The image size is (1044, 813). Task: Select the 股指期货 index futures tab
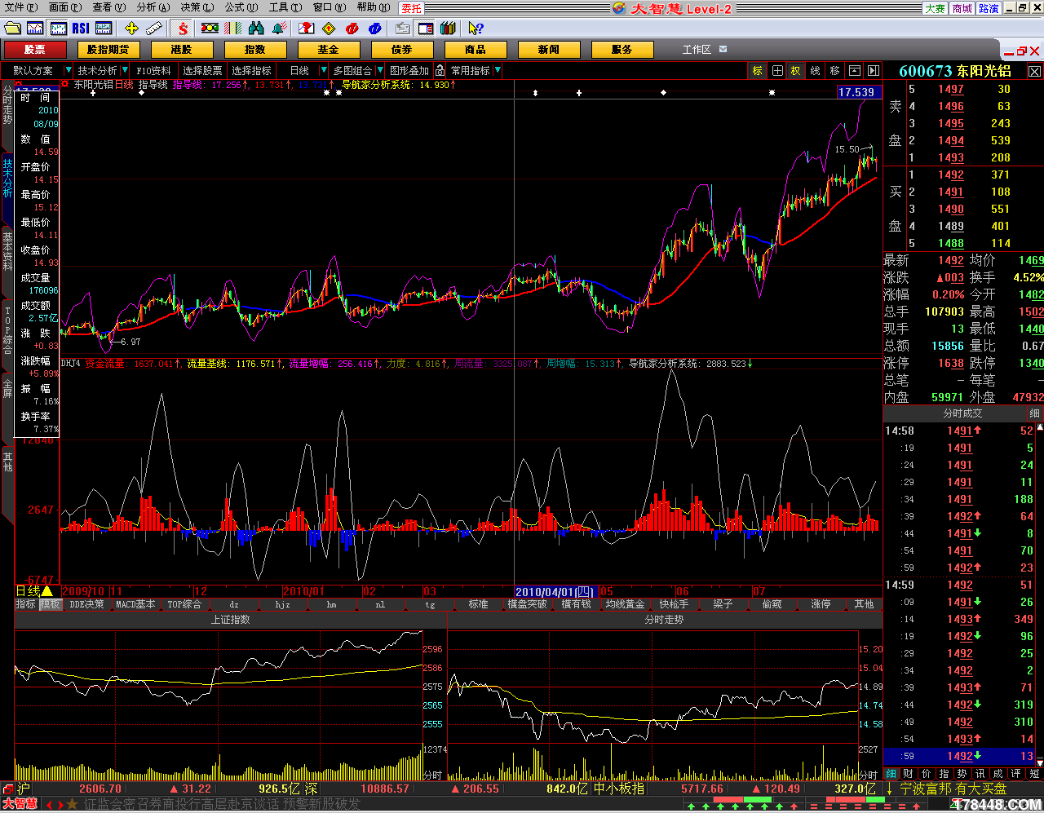pyautogui.click(x=108, y=50)
